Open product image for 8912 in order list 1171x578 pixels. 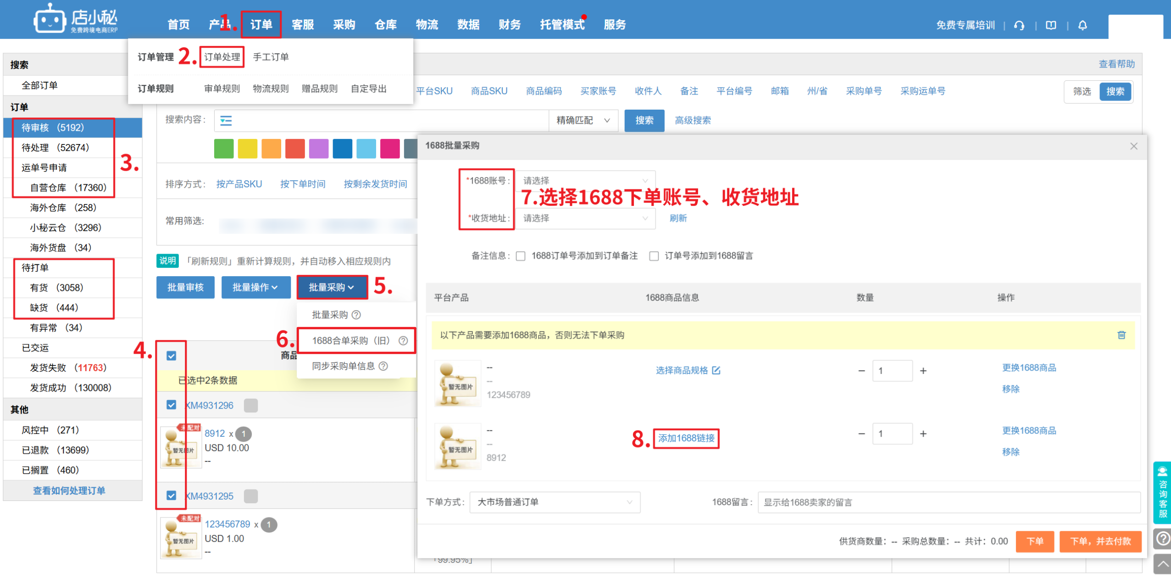coord(181,447)
